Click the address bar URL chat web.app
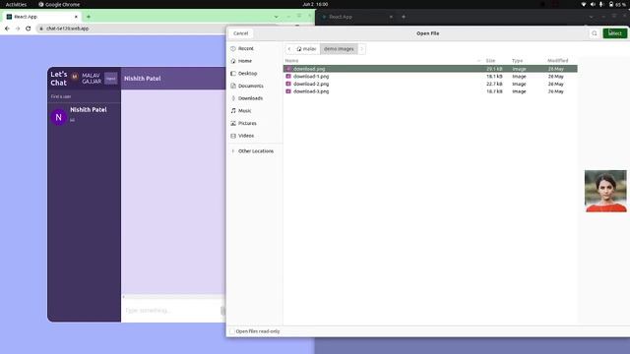The width and height of the screenshot is (630, 354). 68,29
